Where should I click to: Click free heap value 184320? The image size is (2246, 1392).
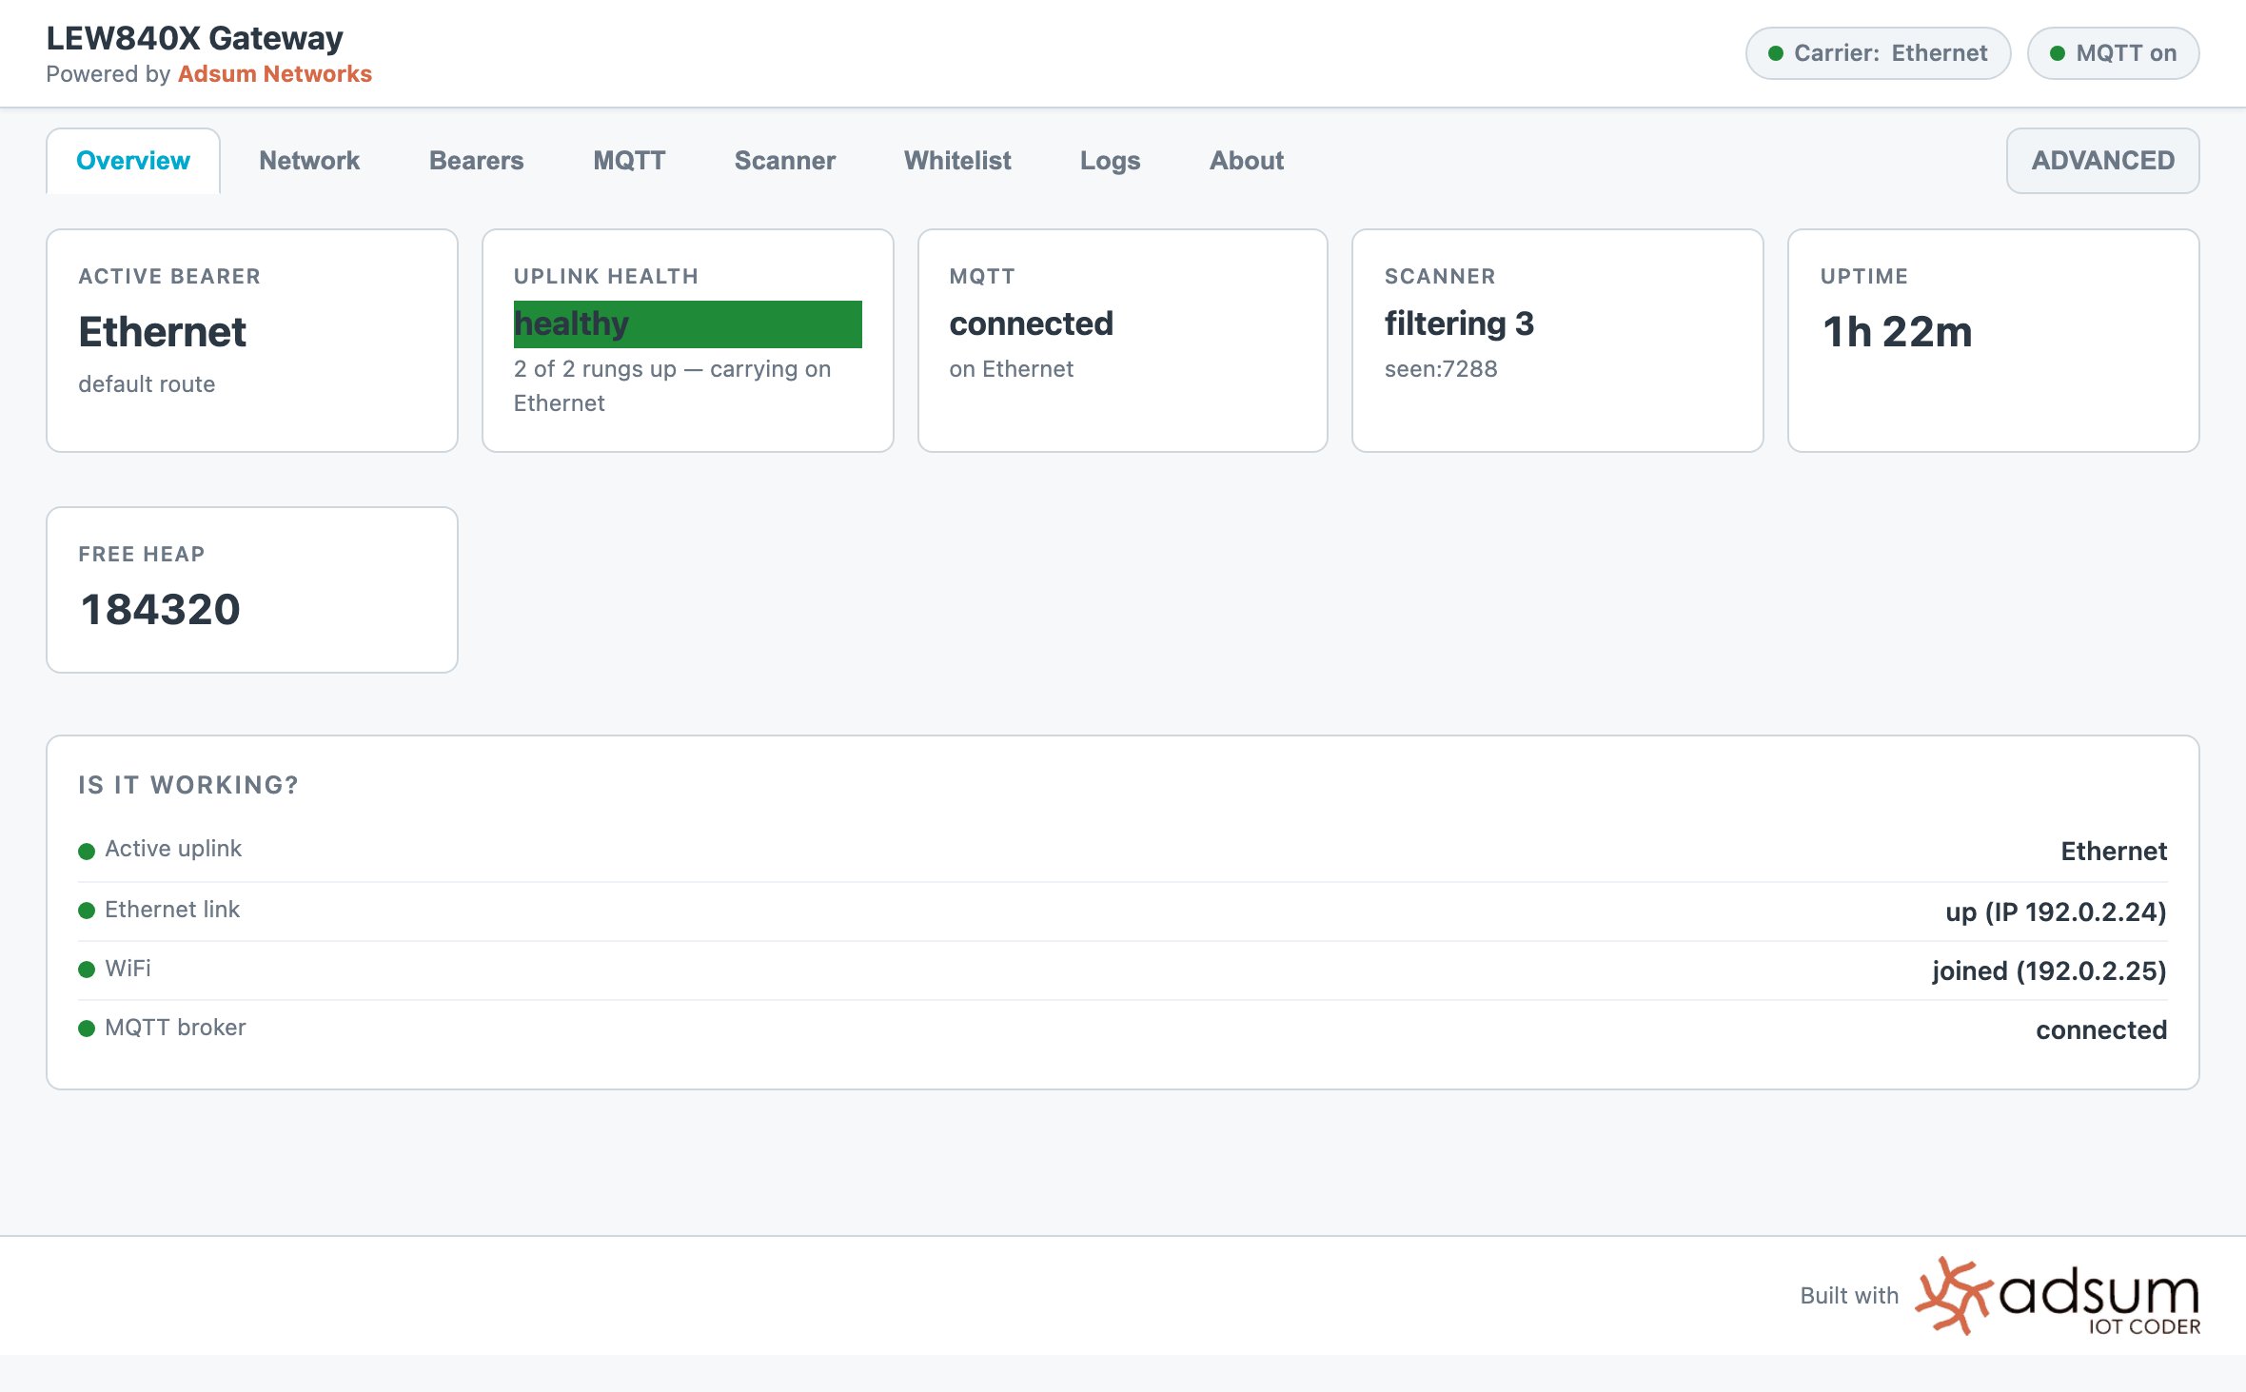click(x=160, y=610)
